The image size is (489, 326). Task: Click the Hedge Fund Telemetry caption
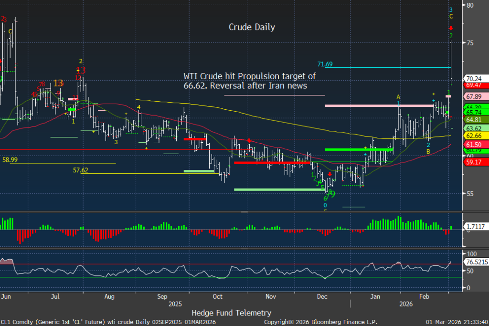point(231,313)
